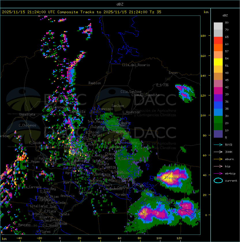Screen dimensions: 240x242
Task: Select the yellow eburn arrow symbol
Action: (x=218, y=159)
